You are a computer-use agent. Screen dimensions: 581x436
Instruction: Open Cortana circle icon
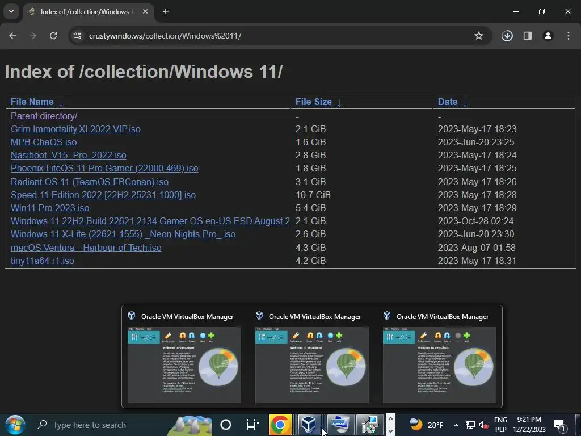226,425
